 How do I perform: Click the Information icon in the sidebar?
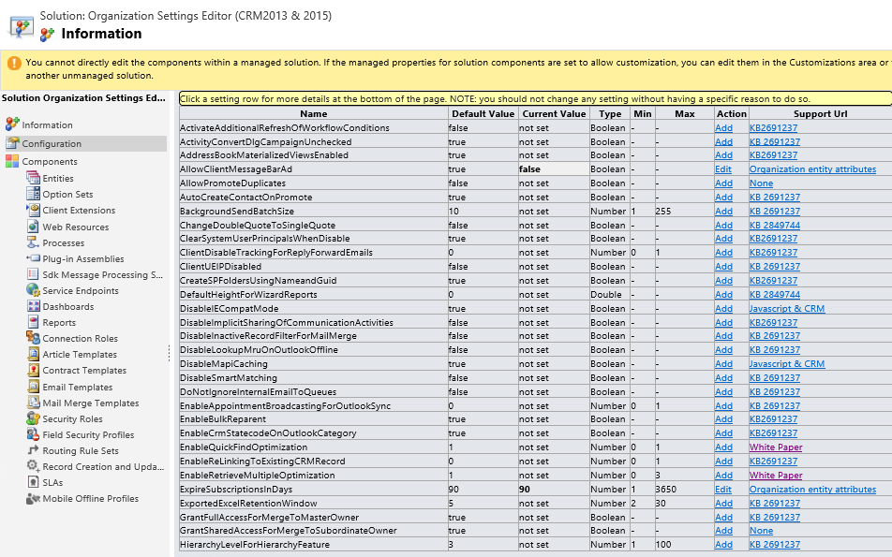12,124
